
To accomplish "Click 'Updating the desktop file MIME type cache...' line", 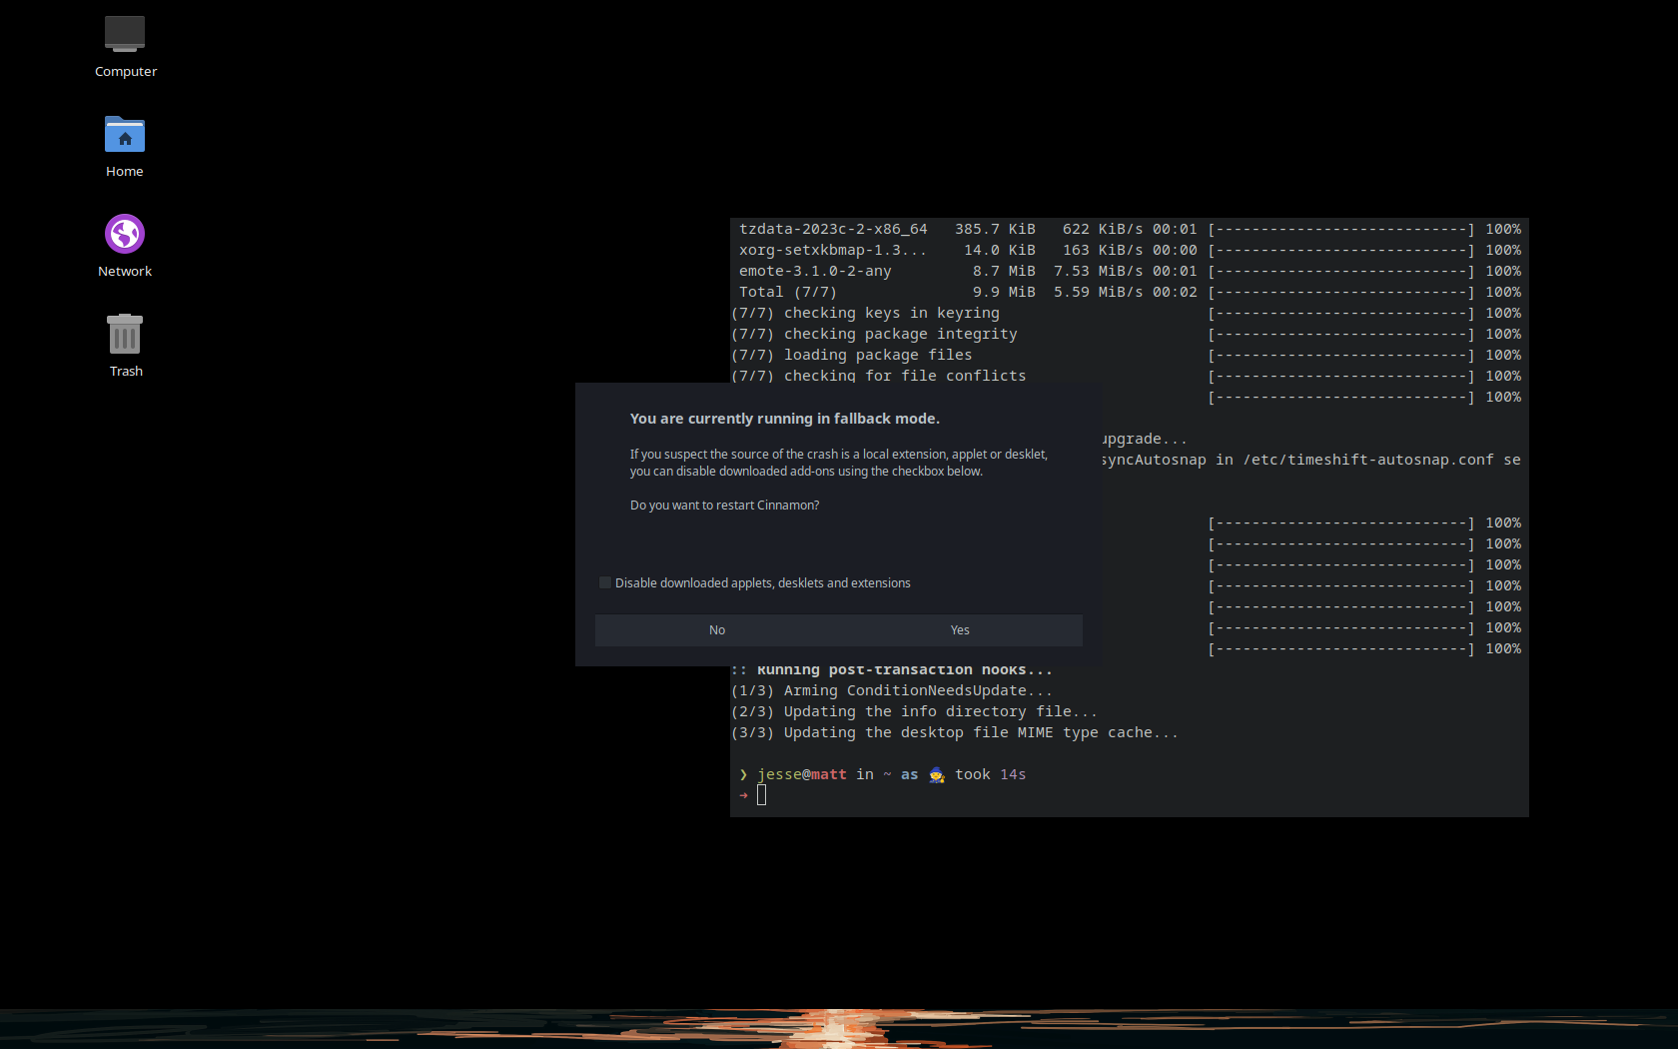I will 955,732.
